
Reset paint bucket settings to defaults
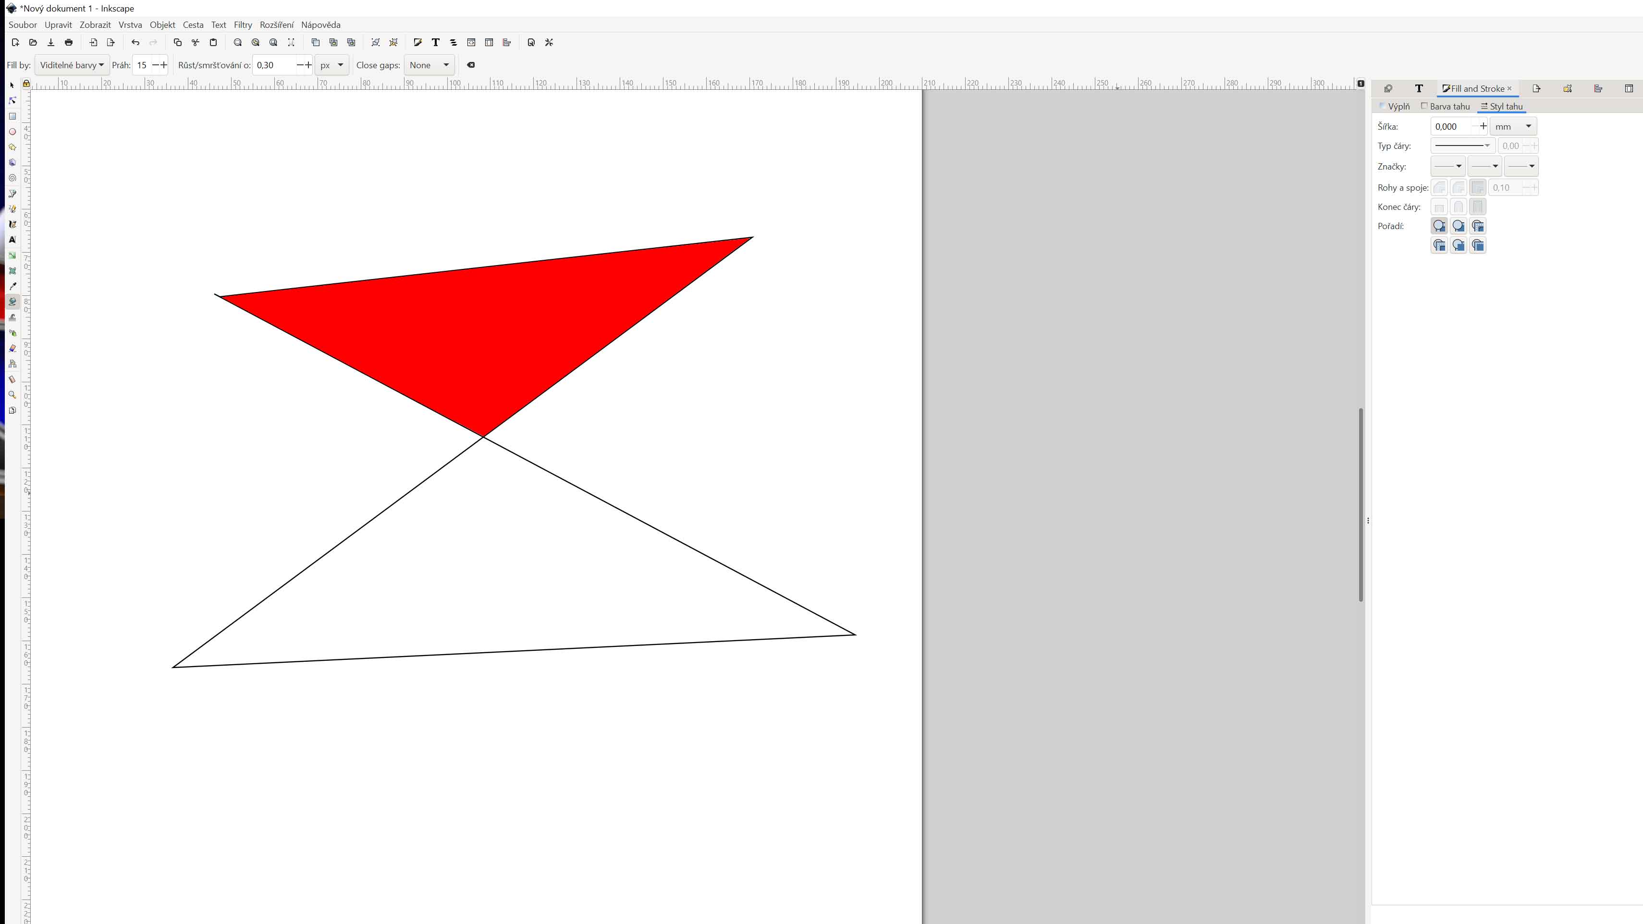point(471,65)
